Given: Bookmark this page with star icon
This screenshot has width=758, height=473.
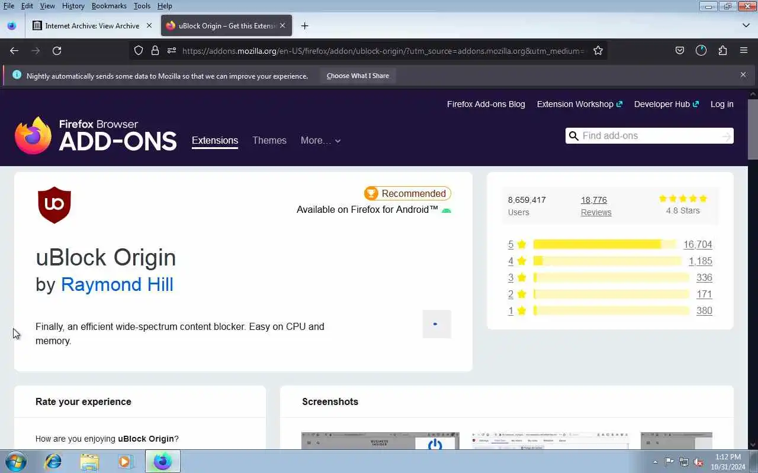Looking at the screenshot, I should [x=598, y=51].
